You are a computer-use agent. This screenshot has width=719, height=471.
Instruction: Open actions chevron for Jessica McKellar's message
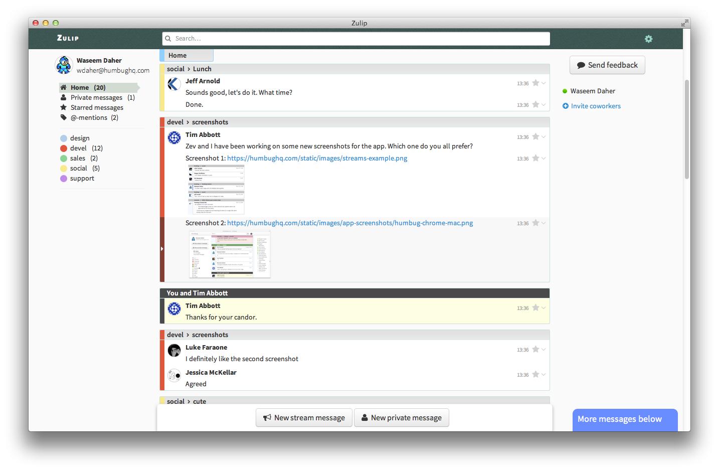pos(544,375)
